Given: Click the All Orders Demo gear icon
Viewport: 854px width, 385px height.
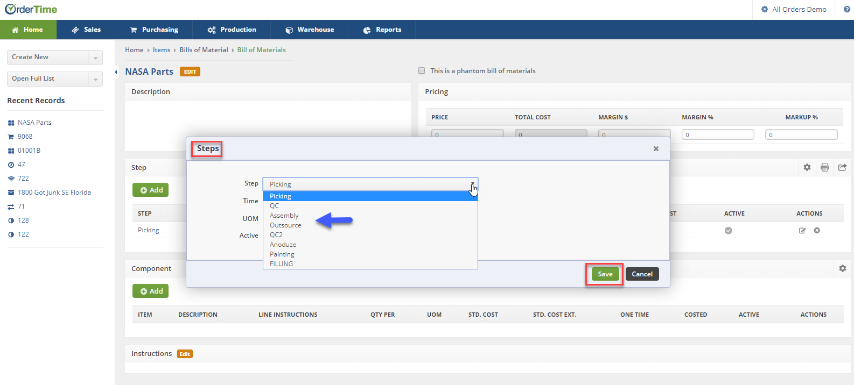Looking at the screenshot, I should click(x=765, y=9).
